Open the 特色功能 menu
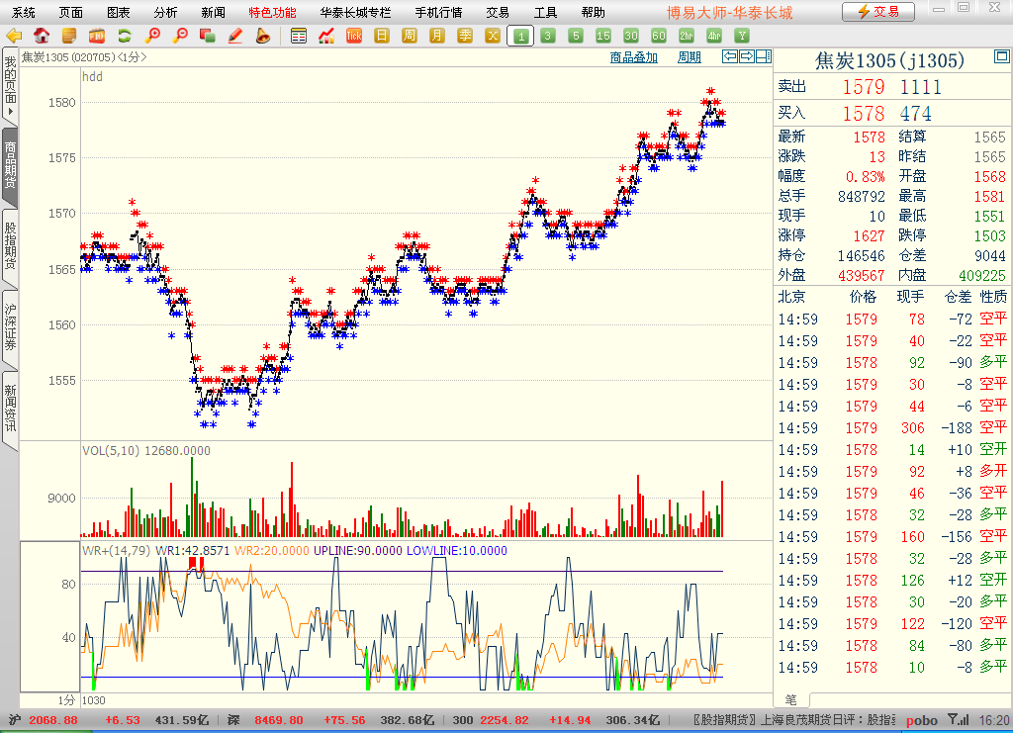Screen dimensions: 1013x733 click(273, 12)
